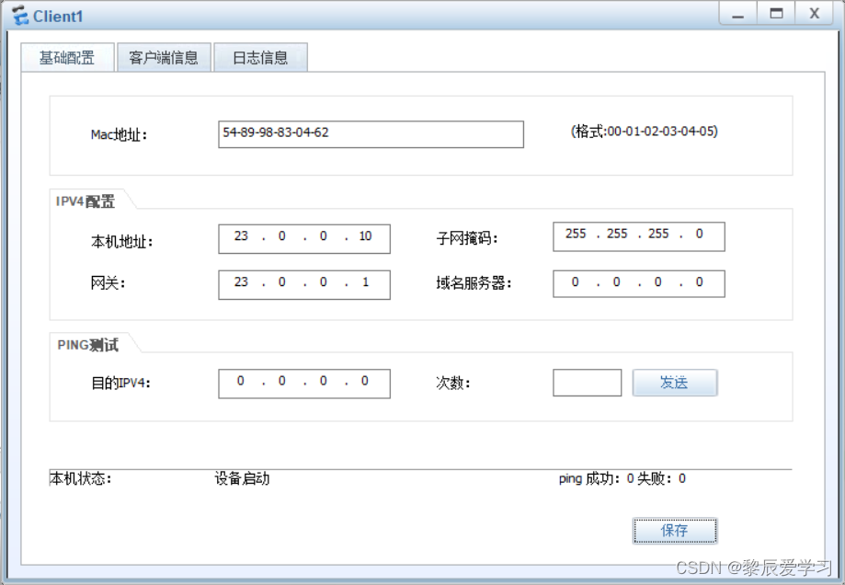
Task: Click the MAC format hint text
Action: point(644,131)
